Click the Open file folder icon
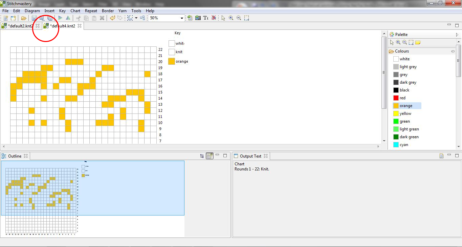The width and height of the screenshot is (462, 247). pos(24,18)
